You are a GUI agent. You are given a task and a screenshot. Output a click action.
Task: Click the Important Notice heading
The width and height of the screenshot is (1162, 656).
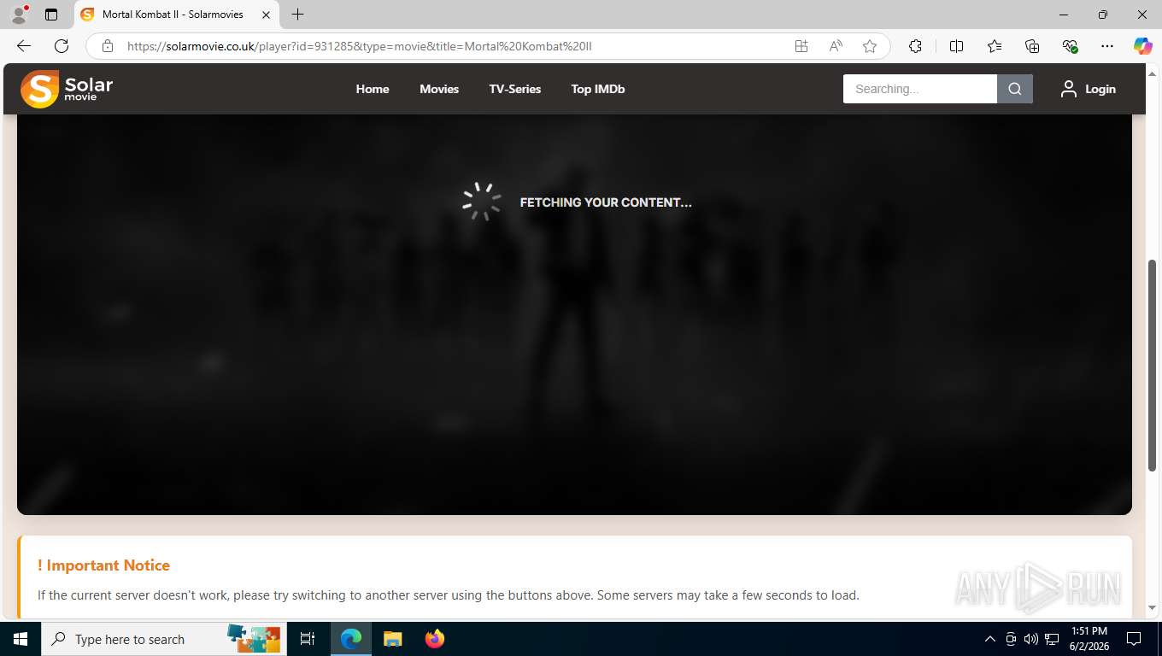point(103,565)
